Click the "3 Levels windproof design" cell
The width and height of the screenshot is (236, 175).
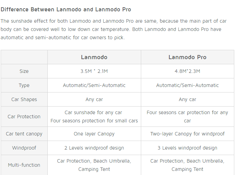point(187,148)
